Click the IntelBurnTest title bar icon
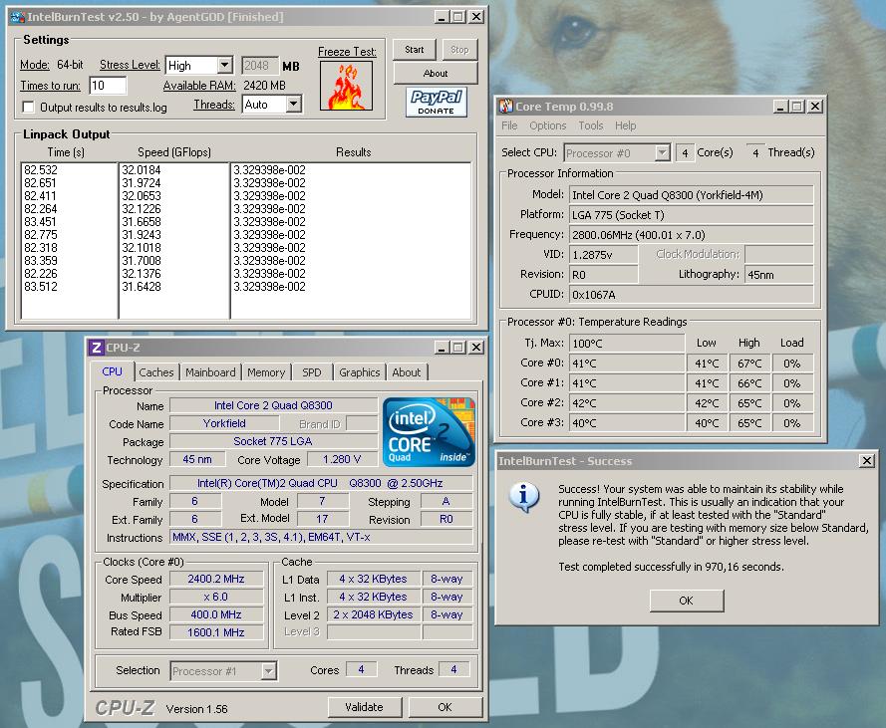 click(18, 17)
